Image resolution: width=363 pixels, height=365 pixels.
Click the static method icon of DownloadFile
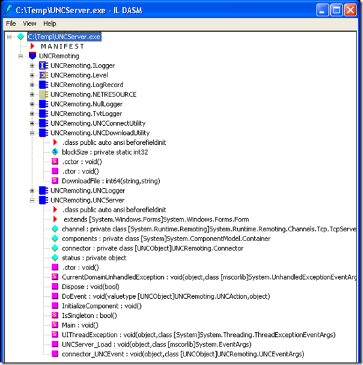point(55,180)
